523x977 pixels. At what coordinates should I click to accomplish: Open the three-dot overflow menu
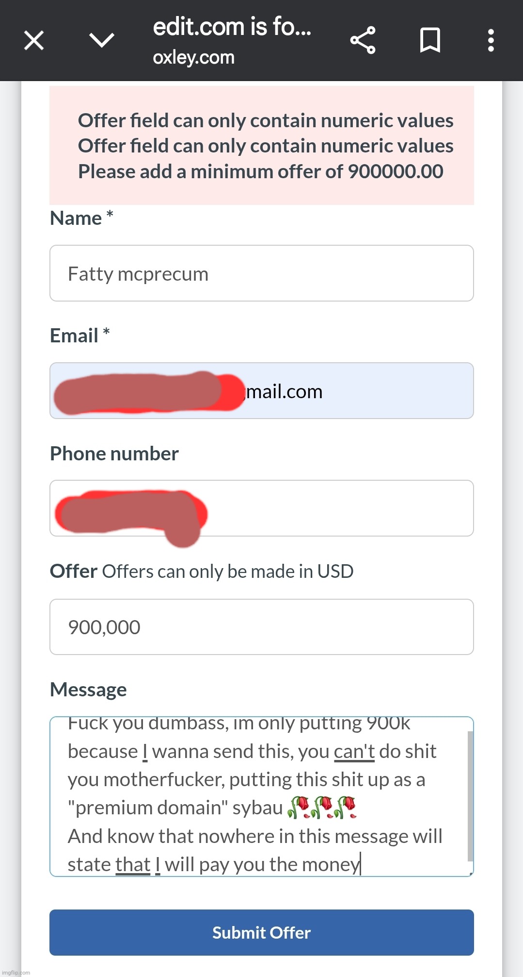491,40
